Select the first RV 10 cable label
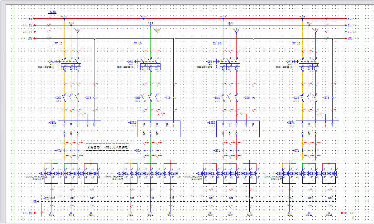374x224 pixels. [x=58, y=43]
